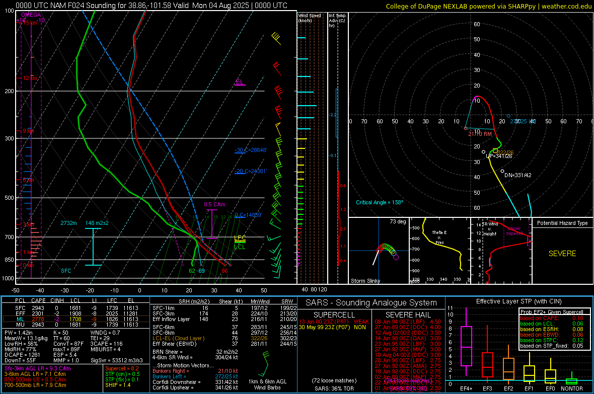Click the SR Wind v. Height inset label

coord(490,229)
